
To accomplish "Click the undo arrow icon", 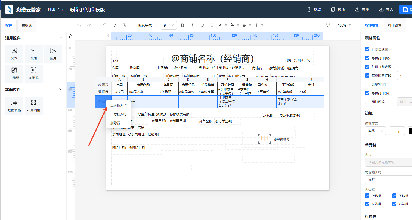I will click(79, 25).
